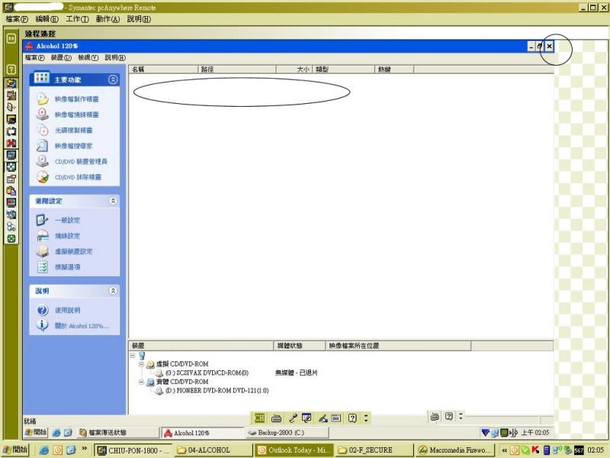This screenshot has width=610, height=458.
Task: Collapse the 虛擬 CD/DVD-ROM tree node box
Action: click(141, 364)
